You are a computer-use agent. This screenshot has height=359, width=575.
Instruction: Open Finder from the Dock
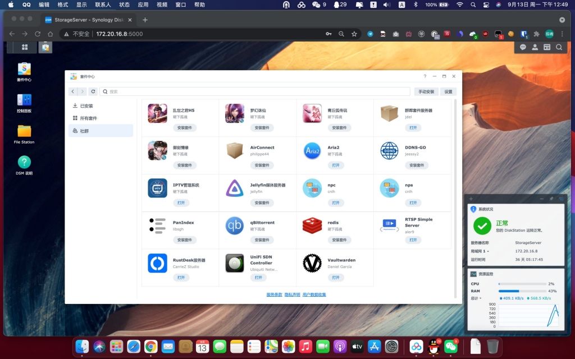pyautogui.click(x=82, y=346)
